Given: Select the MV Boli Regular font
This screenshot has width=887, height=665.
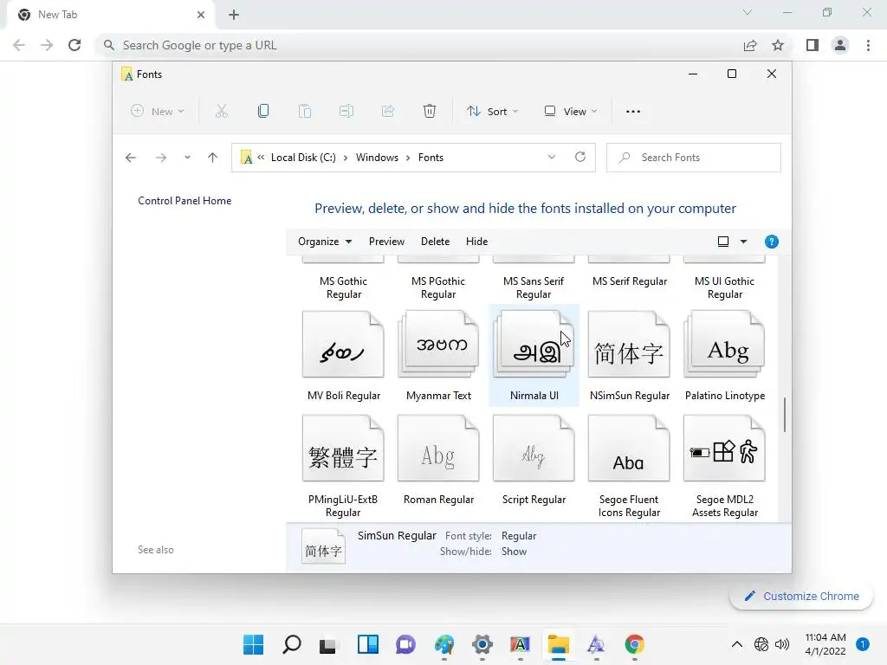Looking at the screenshot, I should pyautogui.click(x=343, y=356).
